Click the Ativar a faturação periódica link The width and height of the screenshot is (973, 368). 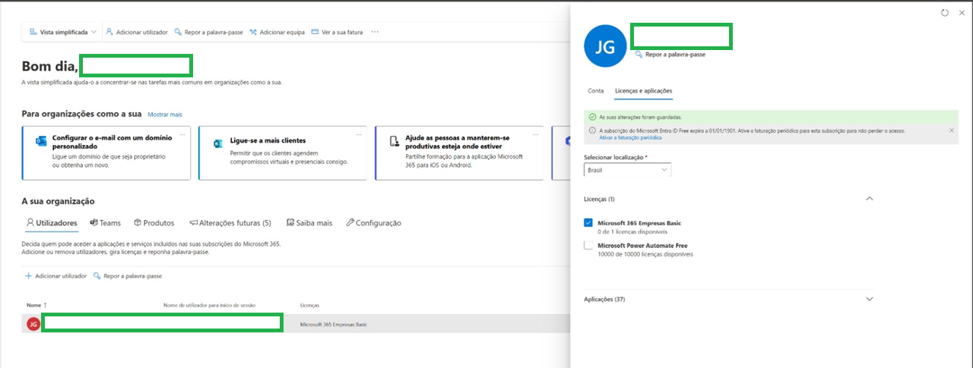coord(630,138)
